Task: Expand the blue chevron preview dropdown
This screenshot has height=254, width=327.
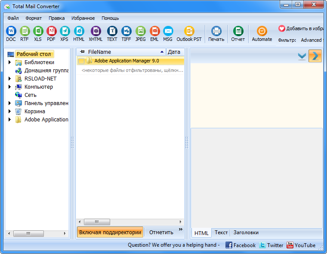Action: tap(302, 56)
